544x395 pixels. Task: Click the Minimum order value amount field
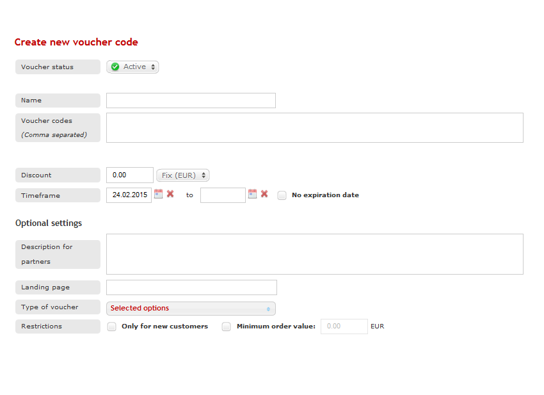tap(344, 326)
